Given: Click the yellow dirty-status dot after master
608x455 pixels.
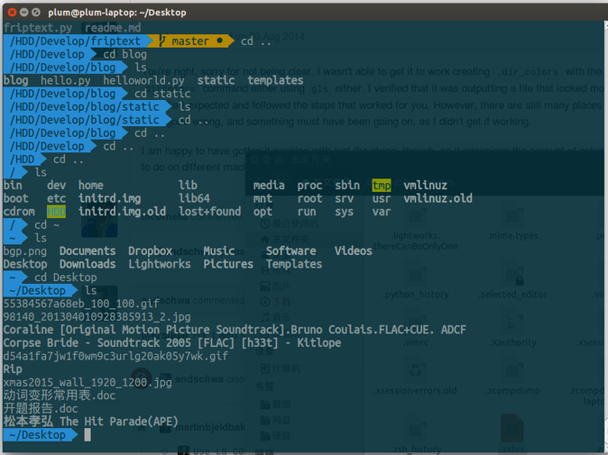Looking at the screenshot, I should 219,41.
